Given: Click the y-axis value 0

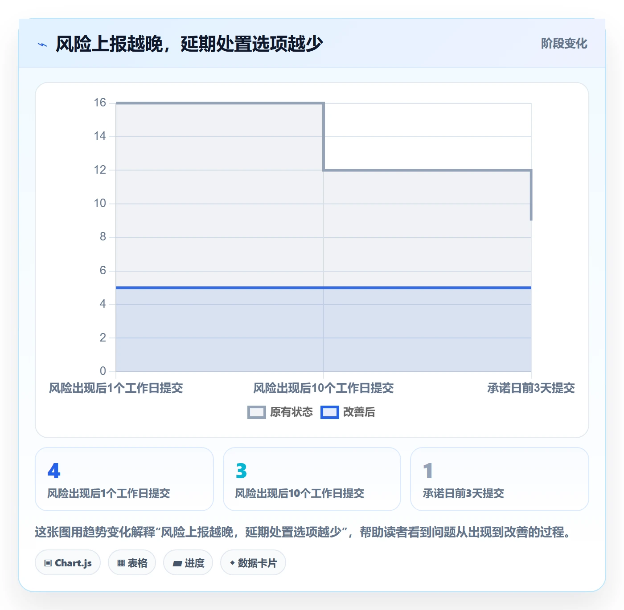Looking at the screenshot, I should click(x=103, y=371).
